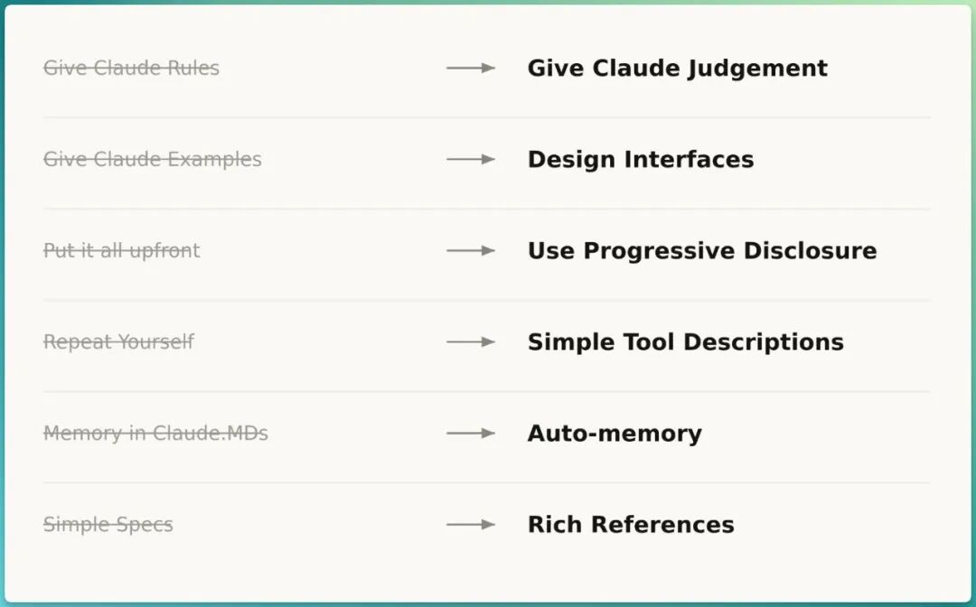Click the Give Claude Judgement heading
The width and height of the screenshot is (976, 607).
tap(677, 69)
